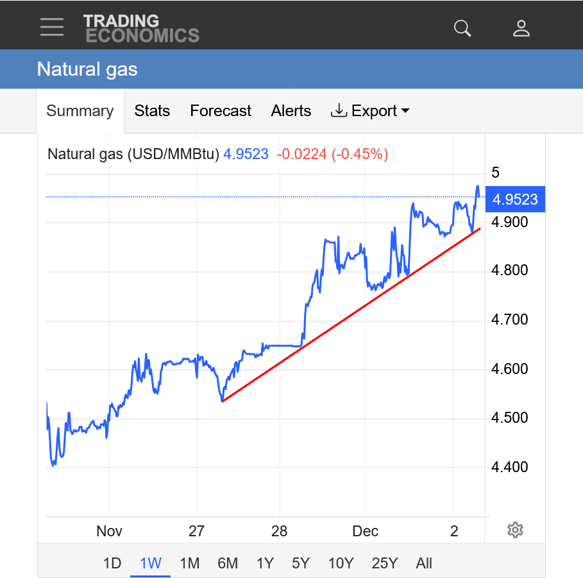The image size is (583, 578).
Task: Click the Trading Economics logo
Action: [141, 28]
